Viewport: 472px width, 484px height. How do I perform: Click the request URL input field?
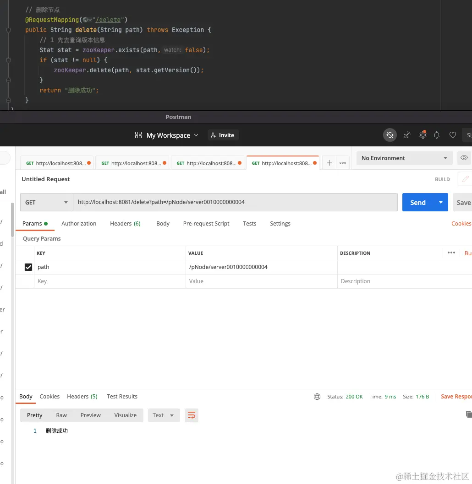click(235, 202)
